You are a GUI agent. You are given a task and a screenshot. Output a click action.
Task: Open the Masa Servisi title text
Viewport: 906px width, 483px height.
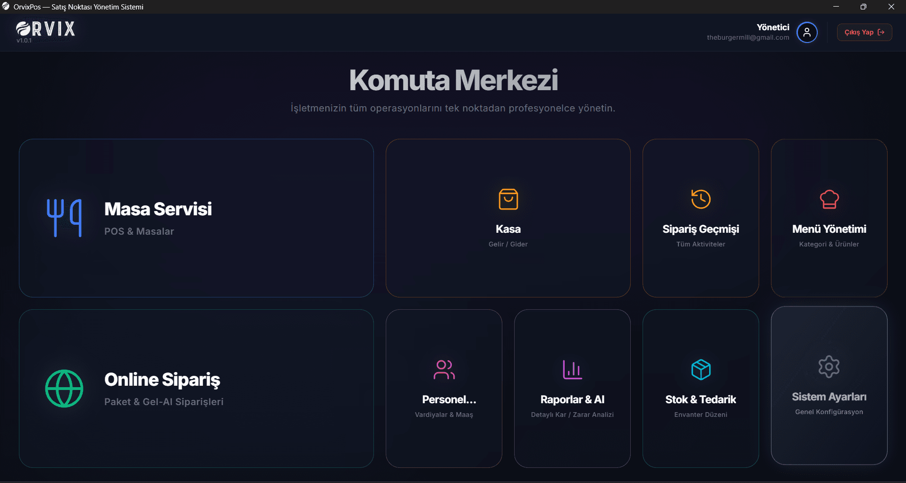158,209
